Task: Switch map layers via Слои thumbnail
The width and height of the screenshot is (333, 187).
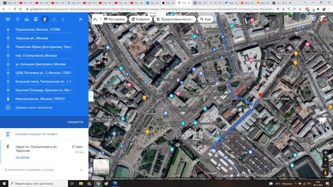Action: pyautogui.click(x=101, y=167)
